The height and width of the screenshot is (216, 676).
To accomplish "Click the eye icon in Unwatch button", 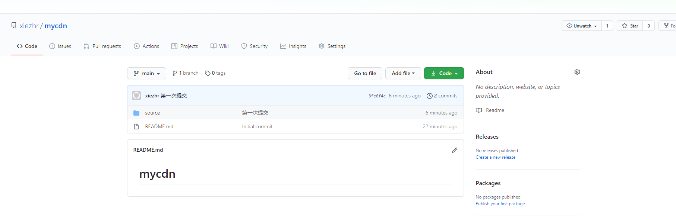I will (x=569, y=26).
